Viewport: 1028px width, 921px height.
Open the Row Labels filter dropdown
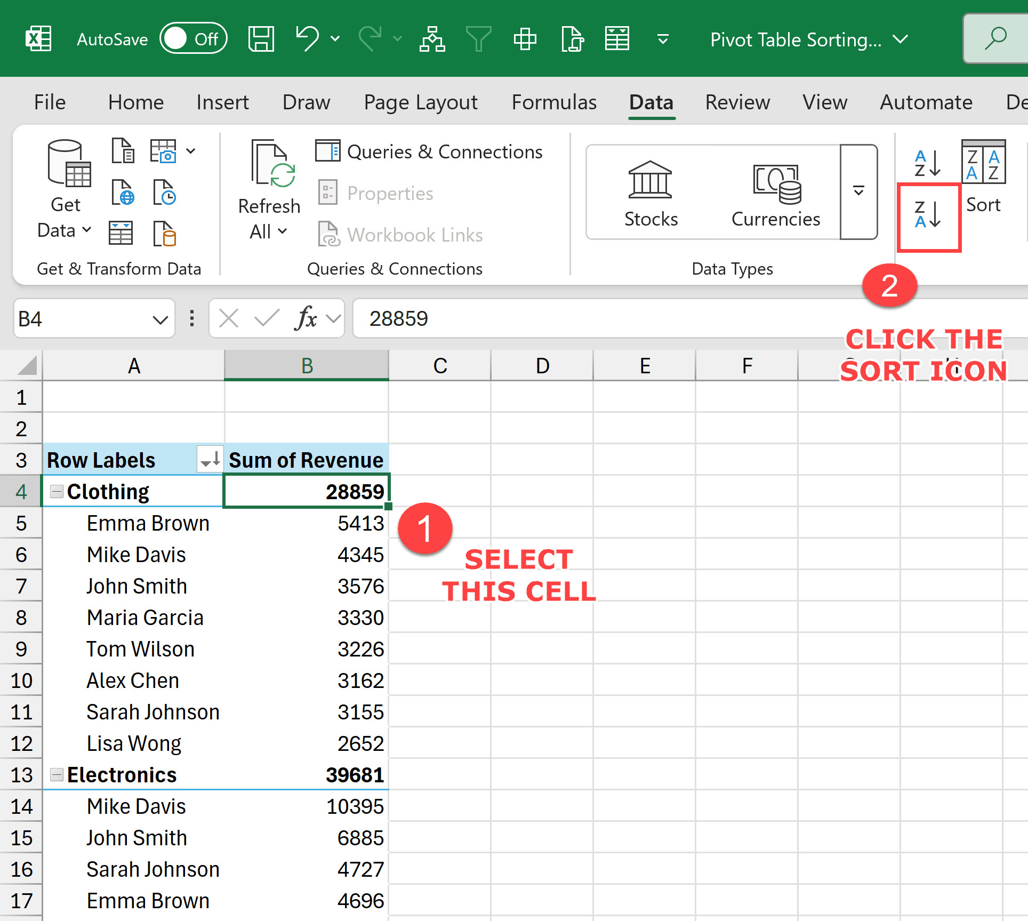(x=210, y=460)
